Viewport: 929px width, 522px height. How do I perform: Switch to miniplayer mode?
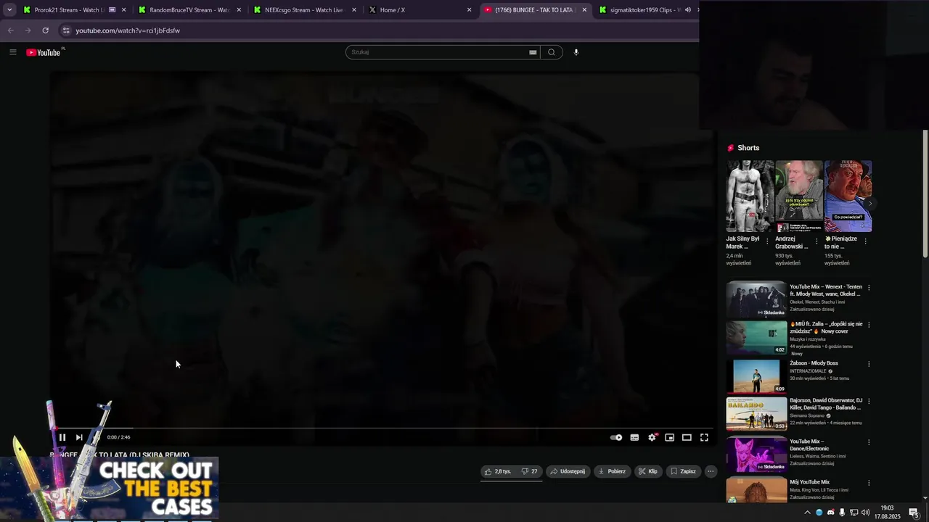click(669, 437)
